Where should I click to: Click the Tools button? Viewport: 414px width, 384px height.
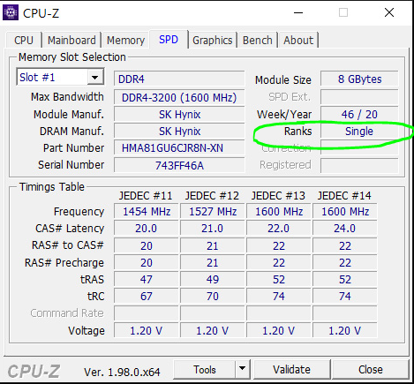tap(205, 369)
